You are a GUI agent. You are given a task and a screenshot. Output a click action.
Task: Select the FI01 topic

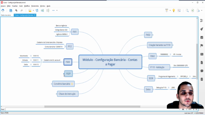coord(75,32)
